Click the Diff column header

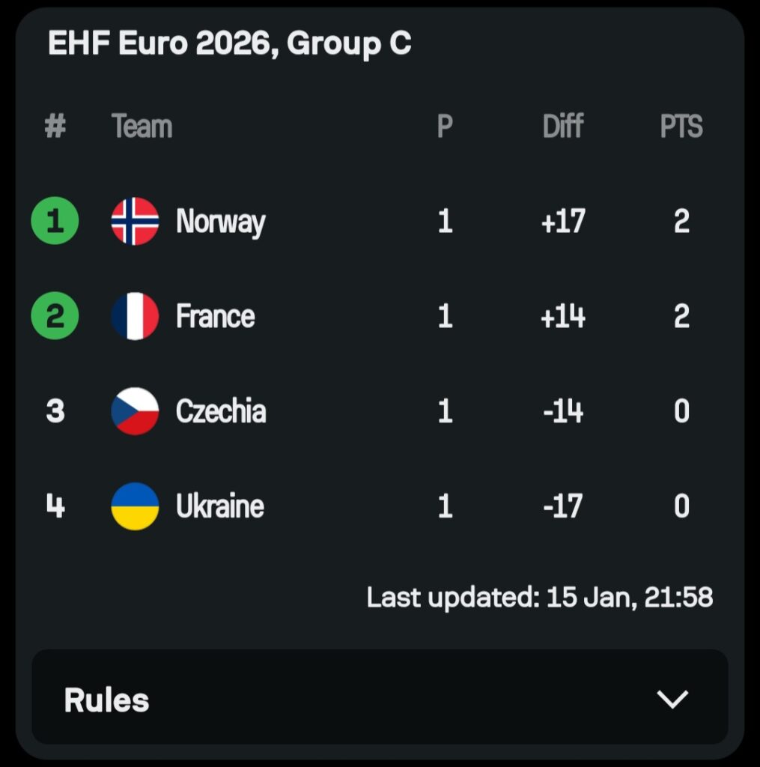pyautogui.click(x=562, y=127)
